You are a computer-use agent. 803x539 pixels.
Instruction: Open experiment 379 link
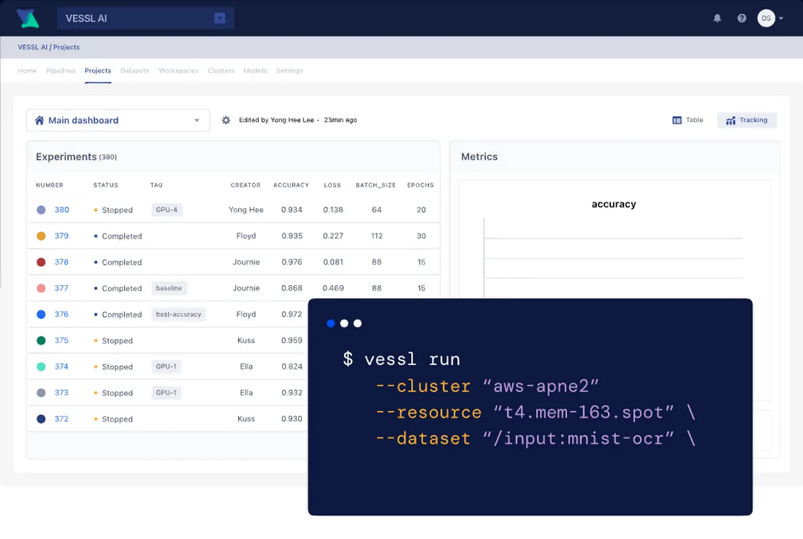click(61, 236)
